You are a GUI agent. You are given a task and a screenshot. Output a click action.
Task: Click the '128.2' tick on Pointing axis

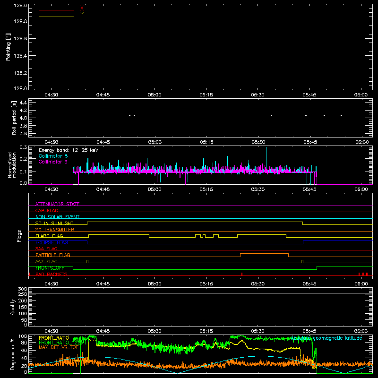[20, 73]
